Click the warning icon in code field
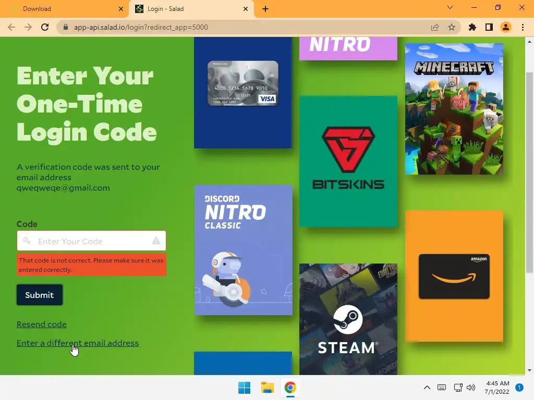This screenshot has width=534, height=400. (156, 241)
